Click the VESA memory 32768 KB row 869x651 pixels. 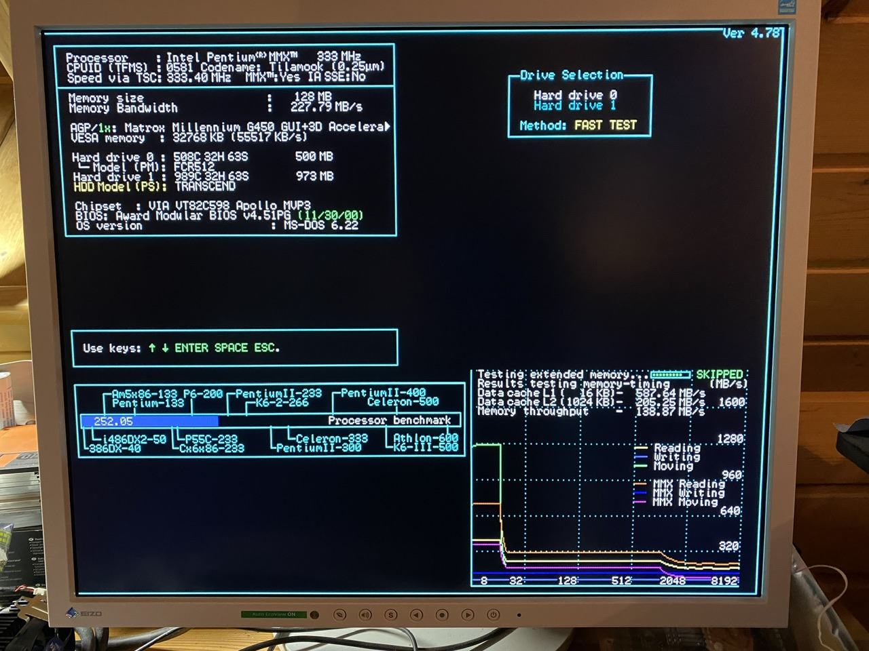point(189,137)
